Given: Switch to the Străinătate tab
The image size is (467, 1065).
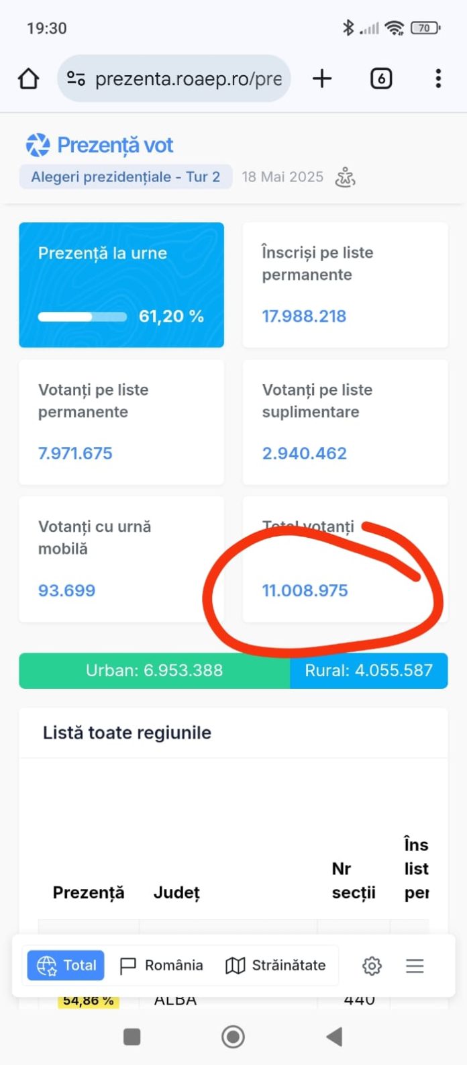Looking at the screenshot, I should [275, 966].
